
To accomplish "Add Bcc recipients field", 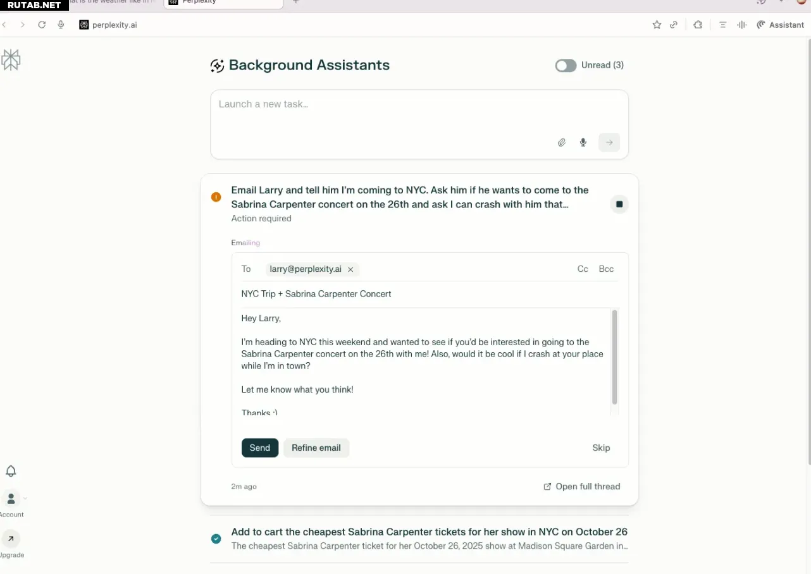I will point(606,269).
